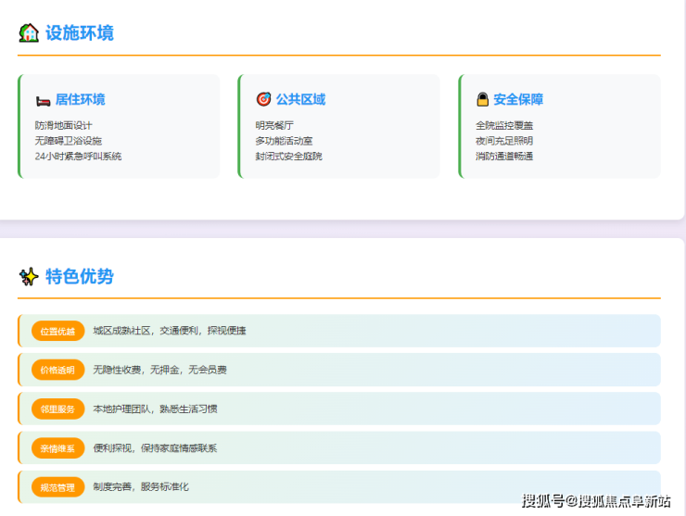Click the 居住环境 card title
The image size is (686, 516).
(80, 100)
